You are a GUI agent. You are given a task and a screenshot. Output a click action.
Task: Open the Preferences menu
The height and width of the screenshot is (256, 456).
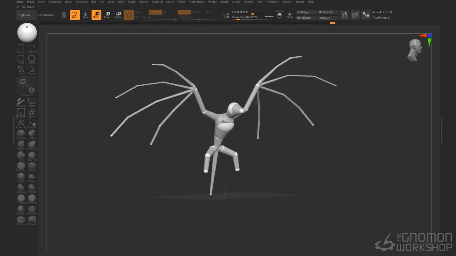(196, 2)
